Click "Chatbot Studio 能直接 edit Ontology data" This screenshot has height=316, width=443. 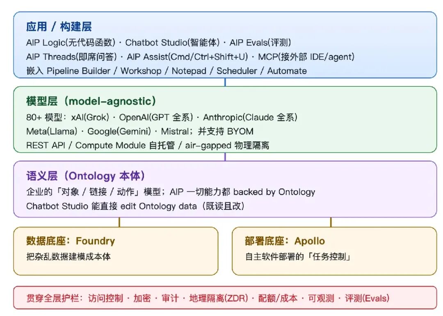click(x=112, y=206)
